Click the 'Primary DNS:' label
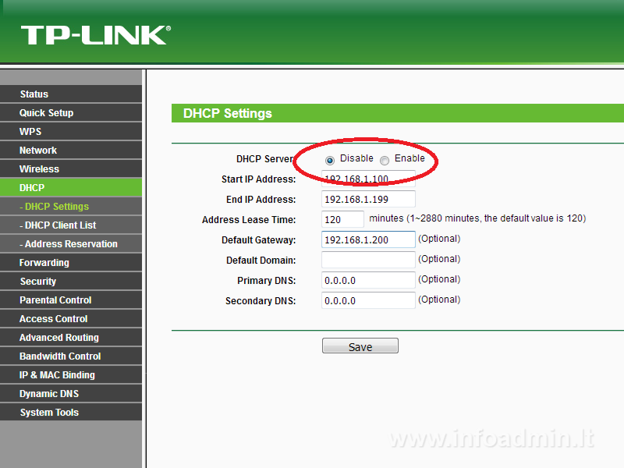This screenshot has width=624, height=468. pos(267,281)
